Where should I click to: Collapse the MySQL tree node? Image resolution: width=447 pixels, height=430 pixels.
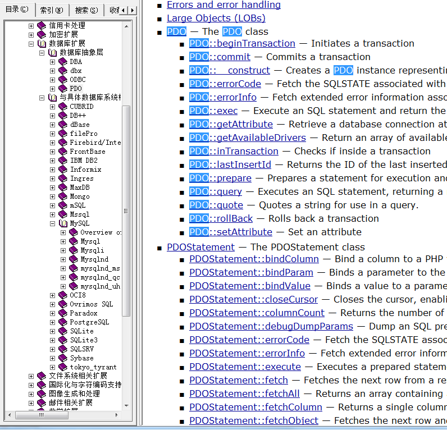coord(52,223)
